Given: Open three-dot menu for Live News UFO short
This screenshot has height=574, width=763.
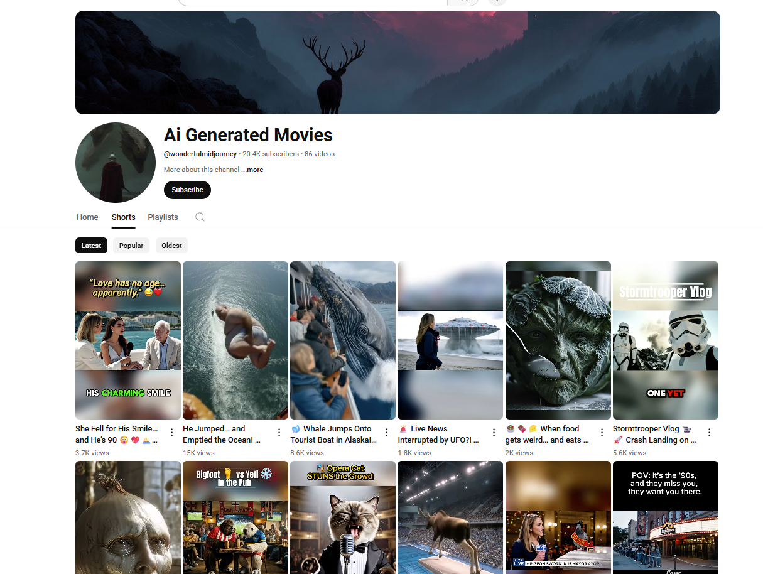Looking at the screenshot, I should (494, 432).
